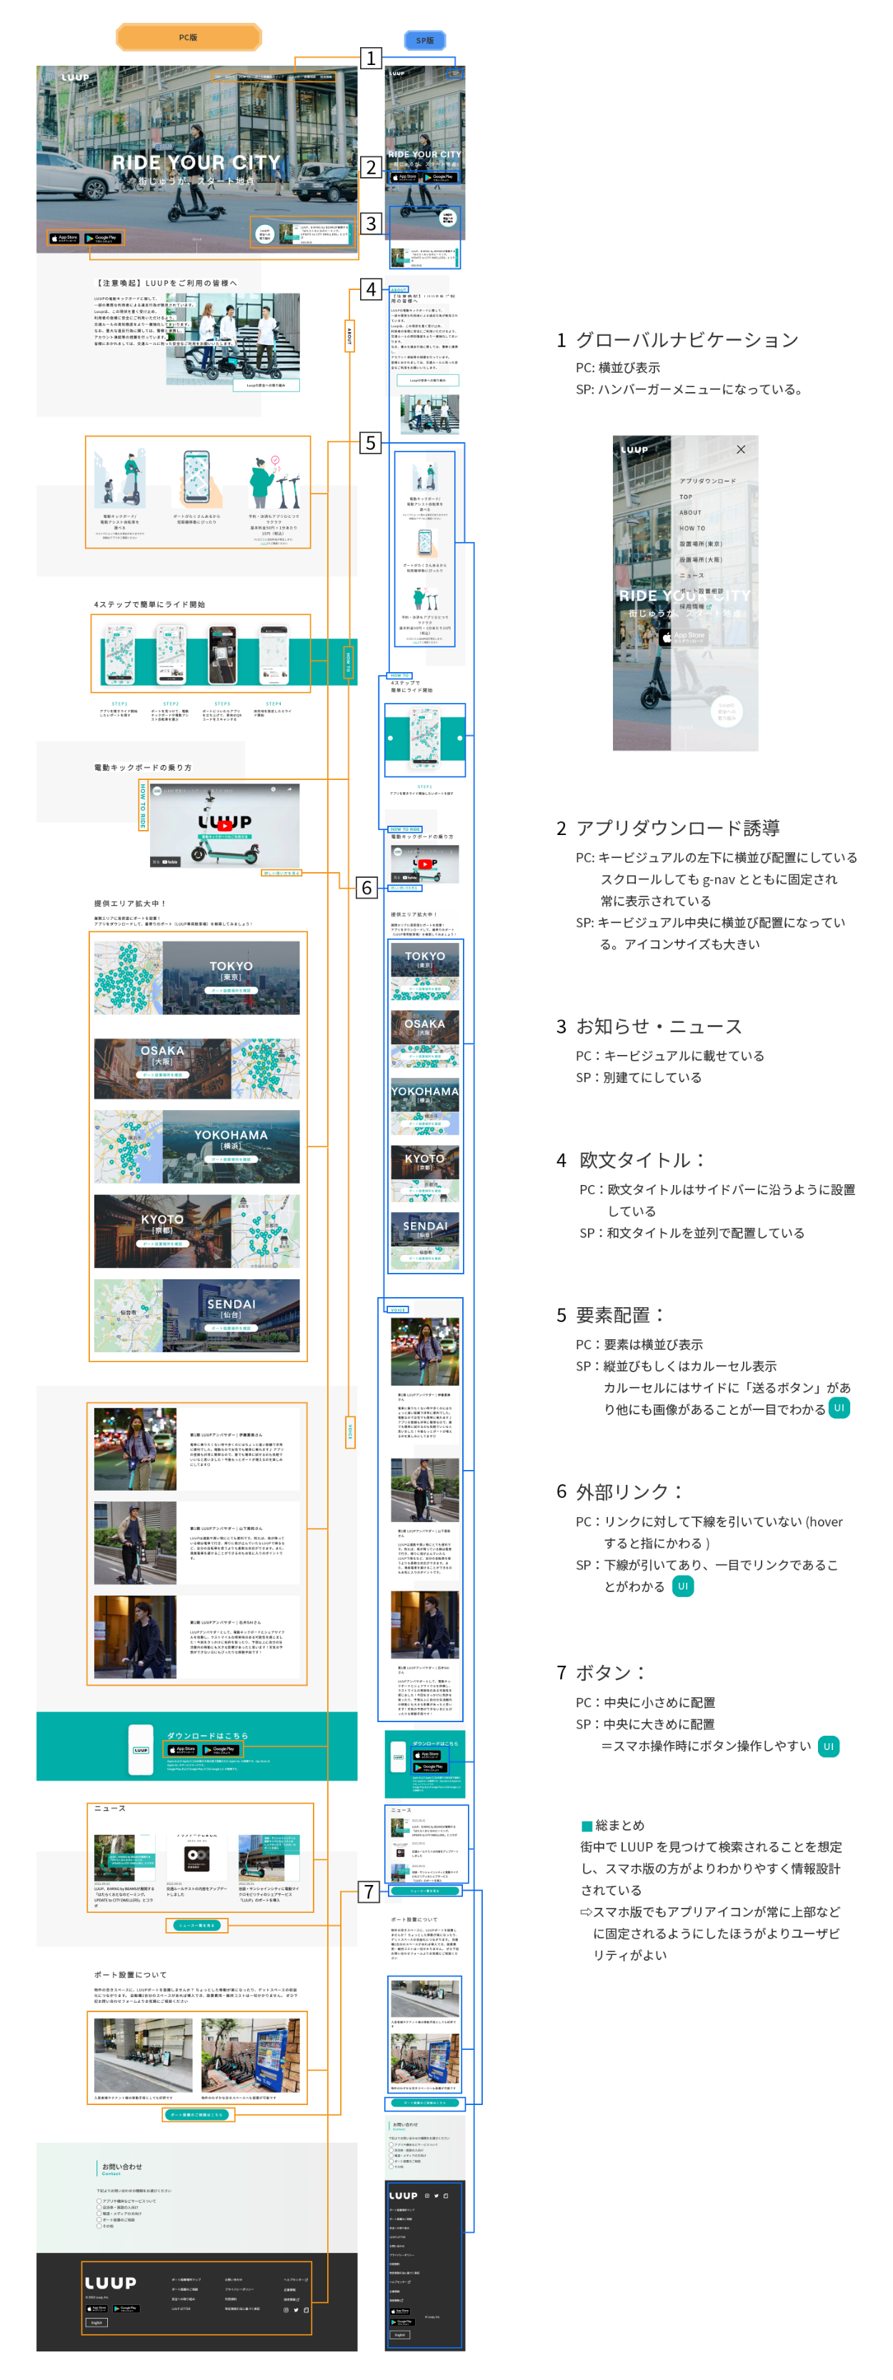Click the orange PC版 label at the top
The width and height of the screenshot is (893, 2380).
click(x=189, y=38)
